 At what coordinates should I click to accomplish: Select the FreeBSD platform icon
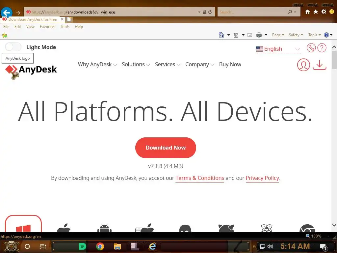coord(226,228)
